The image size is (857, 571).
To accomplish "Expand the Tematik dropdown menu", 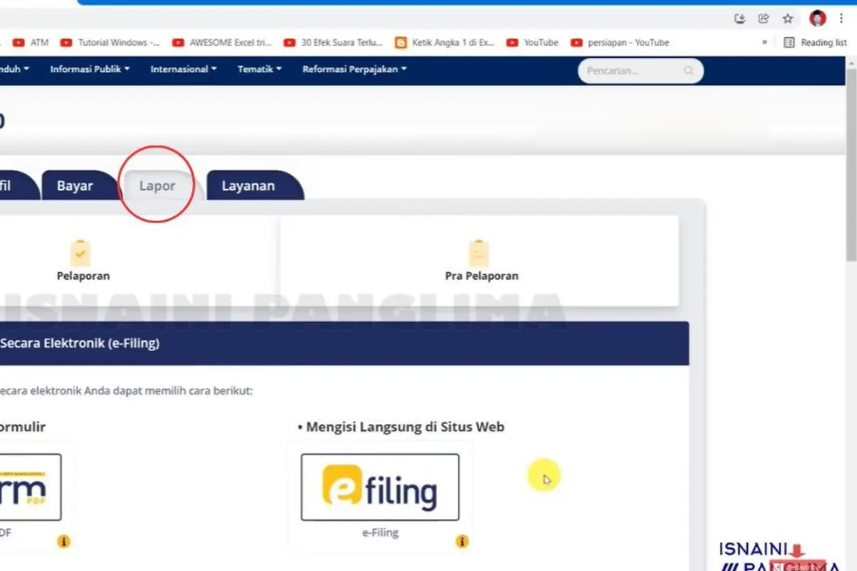I will (x=260, y=69).
